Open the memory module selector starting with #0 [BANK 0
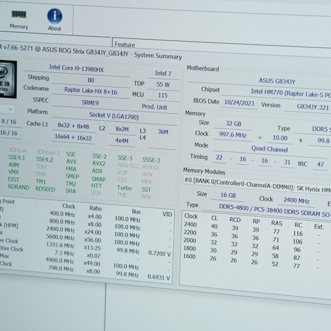The width and height of the screenshot is (331, 331). (x=257, y=185)
